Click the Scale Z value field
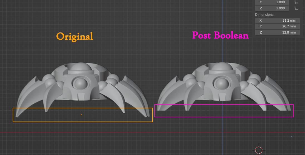 277,8
